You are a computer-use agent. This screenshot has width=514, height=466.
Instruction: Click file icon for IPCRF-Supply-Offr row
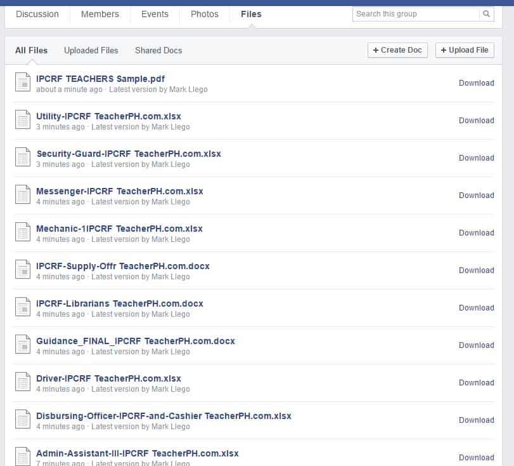click(23, 269)
